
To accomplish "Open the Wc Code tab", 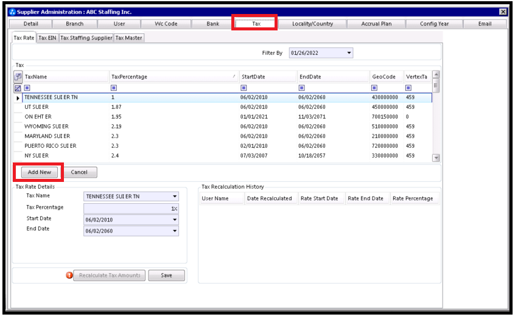I will coord(166,24).
